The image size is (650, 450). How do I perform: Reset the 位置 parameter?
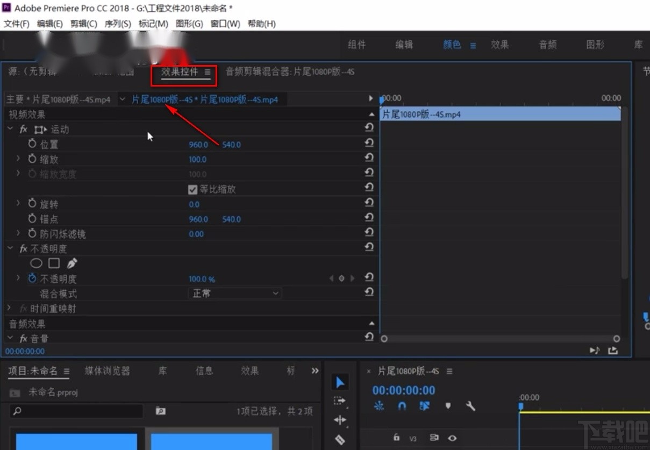369,142
